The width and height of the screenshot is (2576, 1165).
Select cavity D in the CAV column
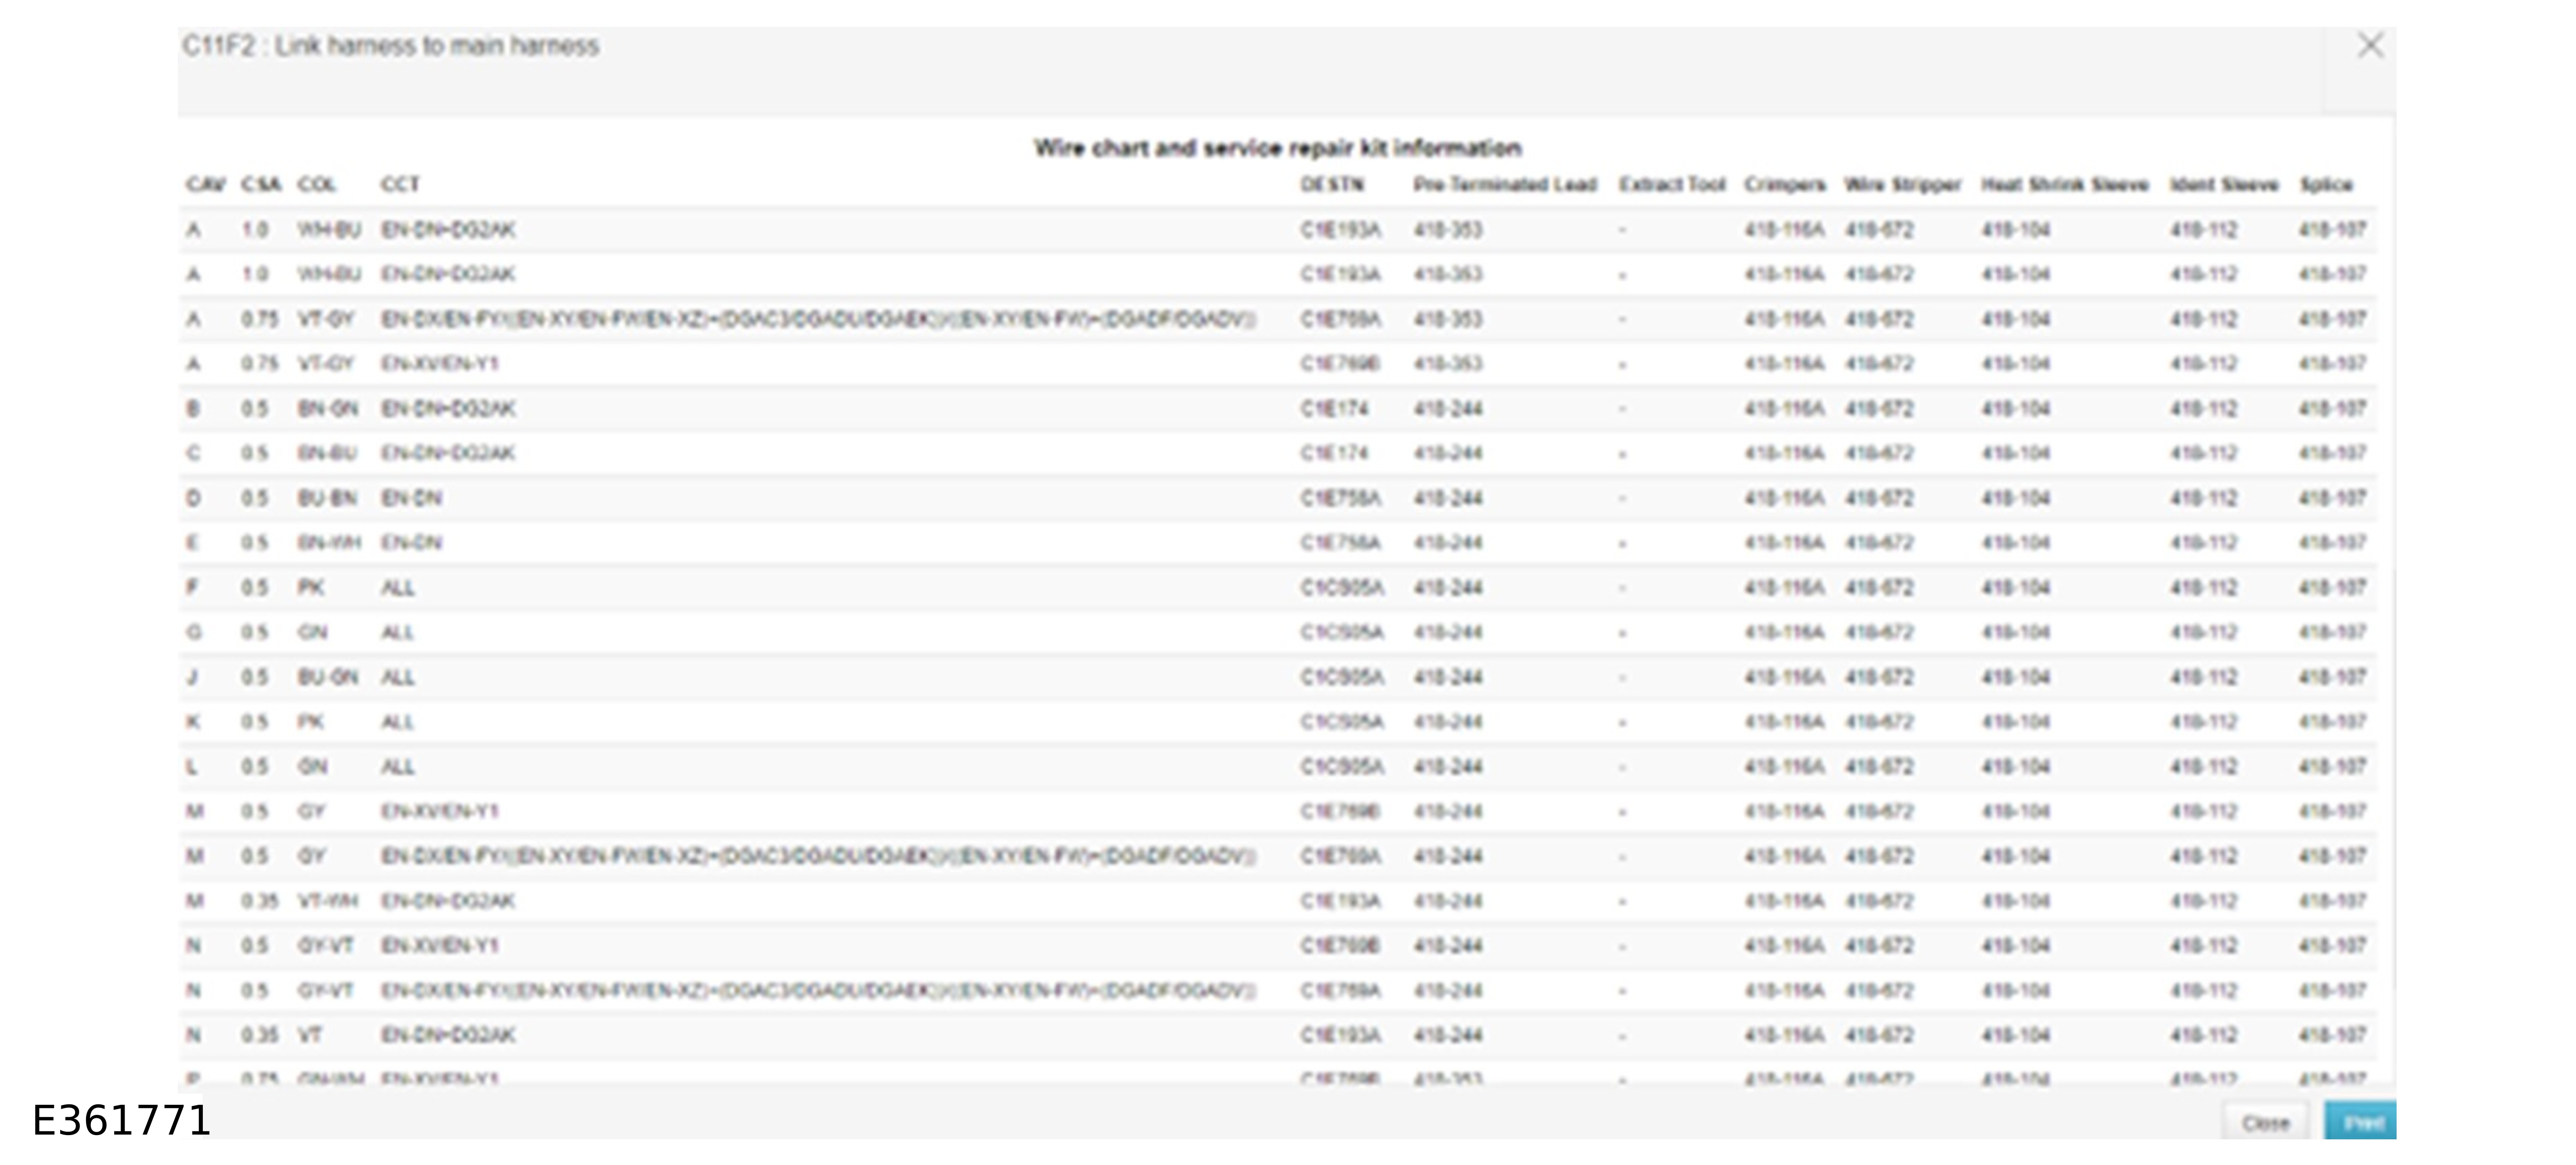(x=193, y=498)
